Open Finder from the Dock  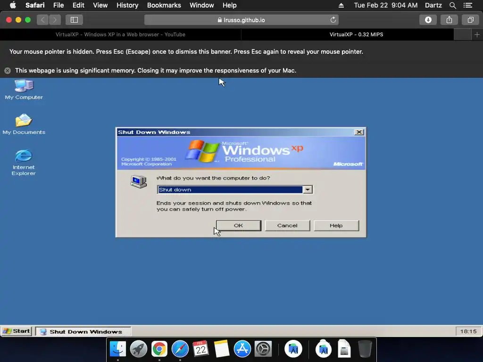pos(118,349)
